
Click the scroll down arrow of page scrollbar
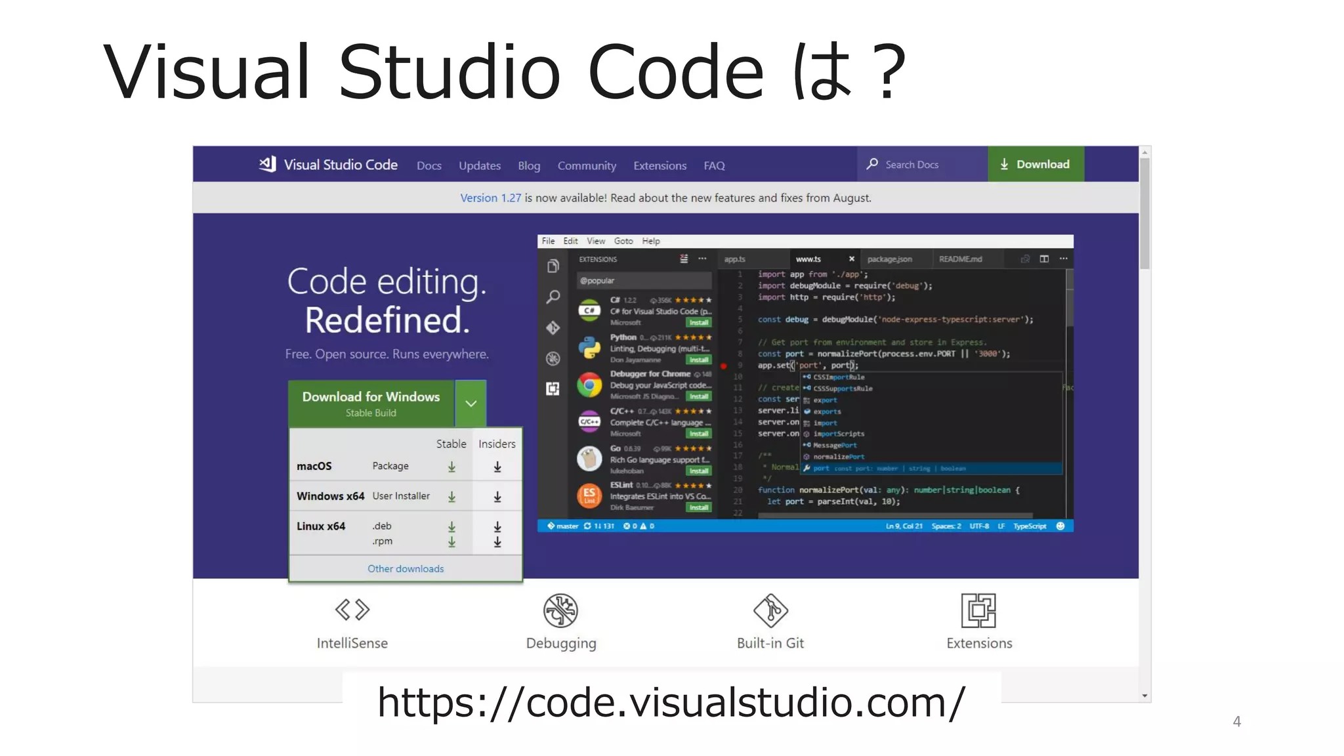tap(1144, 696)
